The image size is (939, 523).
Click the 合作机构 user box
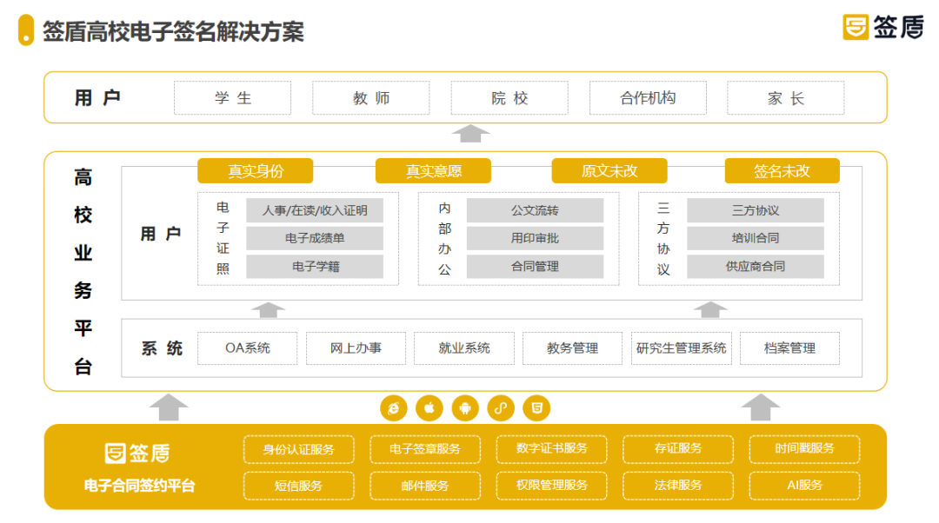(648, 98)
